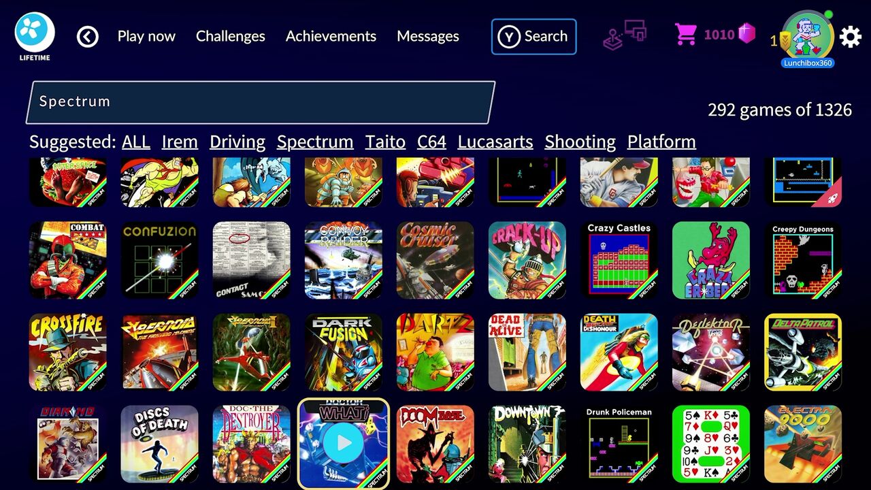Open the Discs of Death thumbnail
871x490 pixels.
tap(160, 444)
